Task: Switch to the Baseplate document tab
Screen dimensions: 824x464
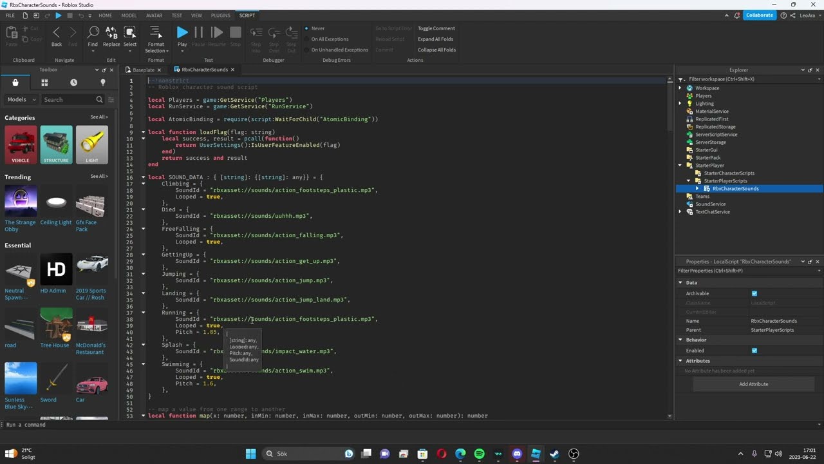Action: pos(144,70)
